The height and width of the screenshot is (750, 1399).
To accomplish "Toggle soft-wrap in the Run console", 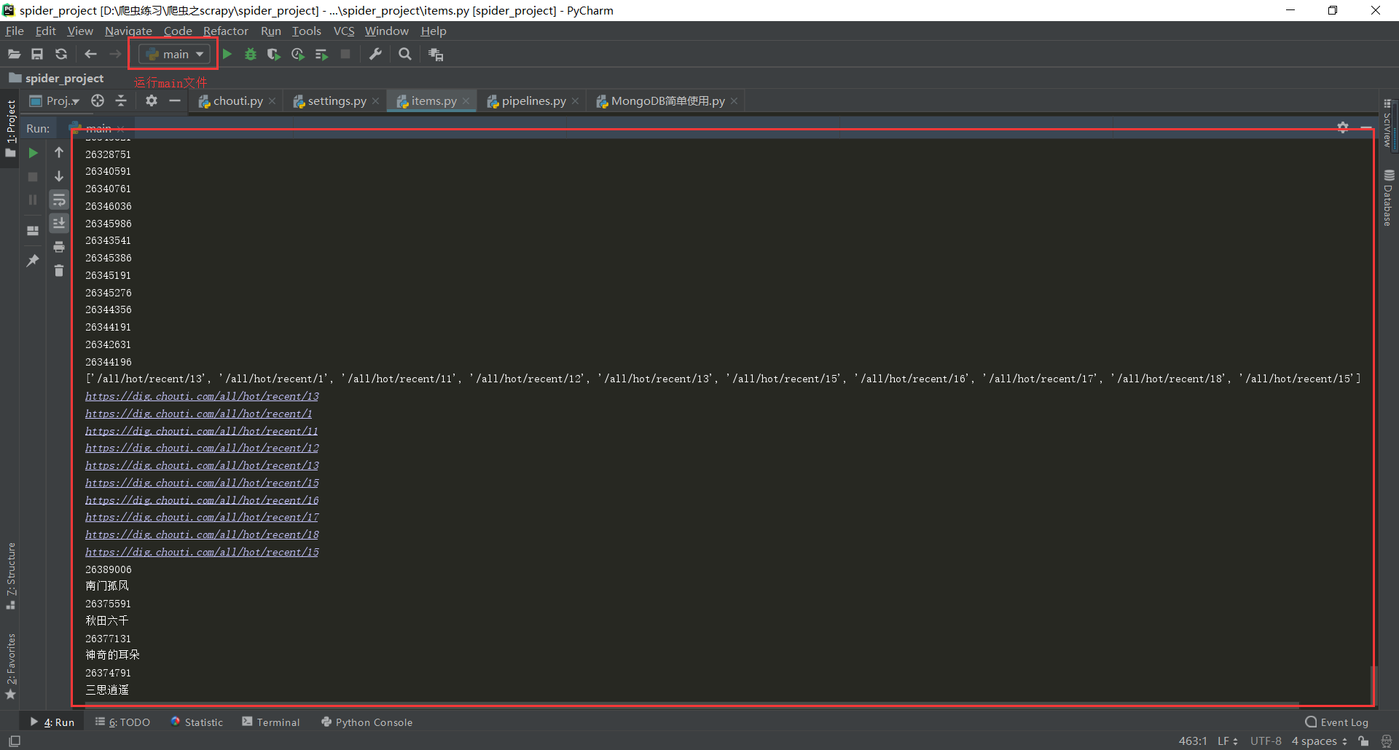I will click(x=59, y=200).
